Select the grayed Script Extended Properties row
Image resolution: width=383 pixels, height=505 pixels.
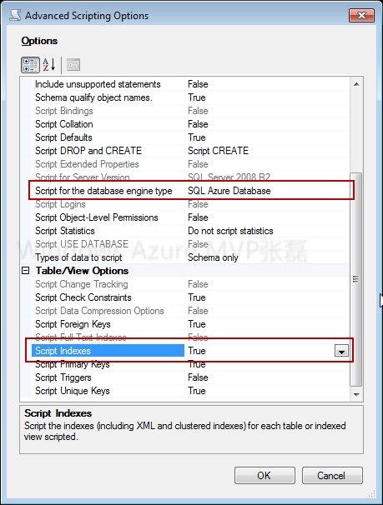(190, 164)
